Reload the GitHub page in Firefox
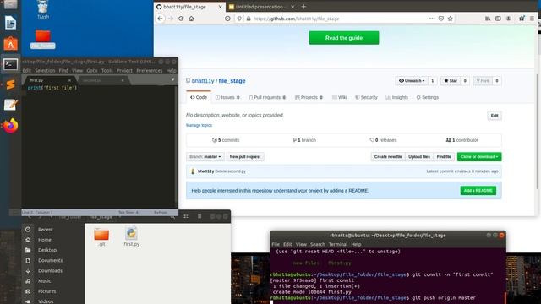 coord(181,19)
